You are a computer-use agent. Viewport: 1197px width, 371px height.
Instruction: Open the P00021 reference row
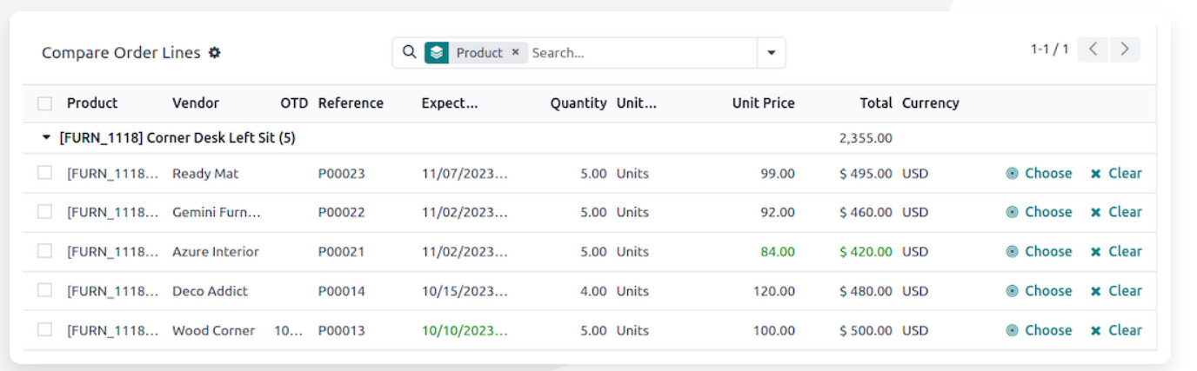[342, 252]
